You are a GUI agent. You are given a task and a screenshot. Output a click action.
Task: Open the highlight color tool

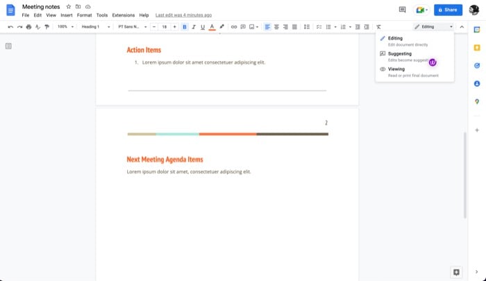[221, 27]
